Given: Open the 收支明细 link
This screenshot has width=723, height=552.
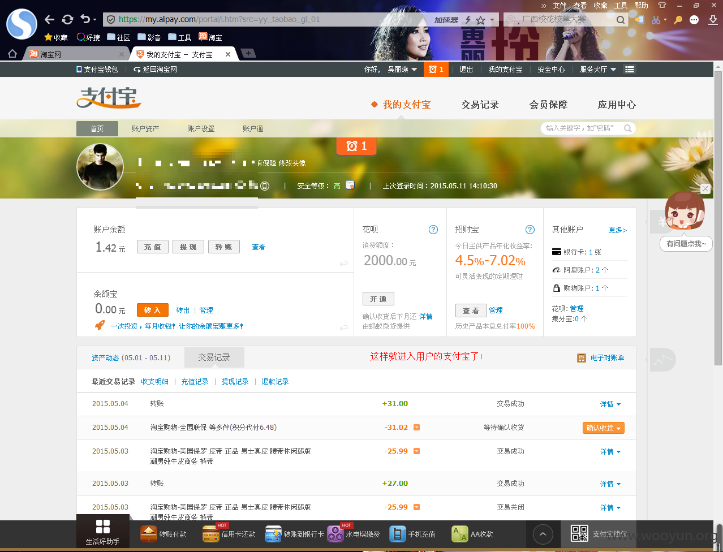Looking at the screenshot, I should point(155,381).
